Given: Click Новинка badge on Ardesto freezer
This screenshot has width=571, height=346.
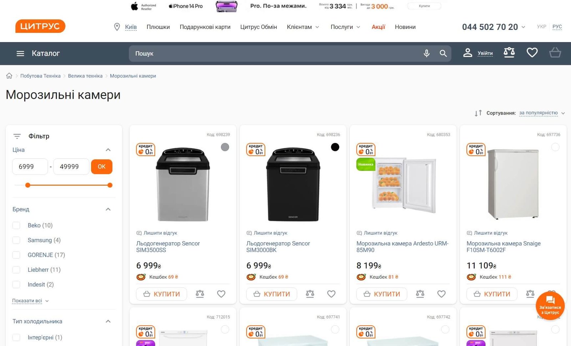Looking at the screenshot, I should click(x=366, y=164).
